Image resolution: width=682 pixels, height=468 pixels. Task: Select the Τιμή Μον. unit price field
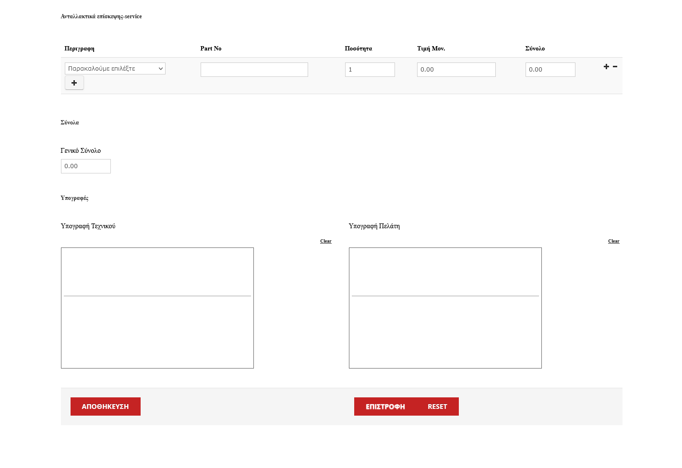click(x=456, y=70)
